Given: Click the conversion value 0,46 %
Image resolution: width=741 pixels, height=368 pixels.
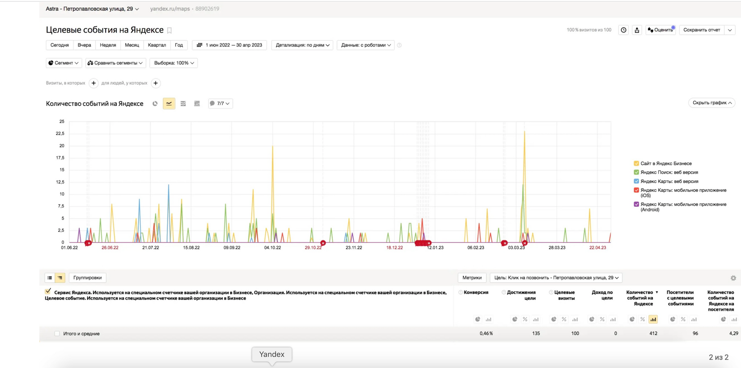Looking at the screenshot, I should pos(486,334).
